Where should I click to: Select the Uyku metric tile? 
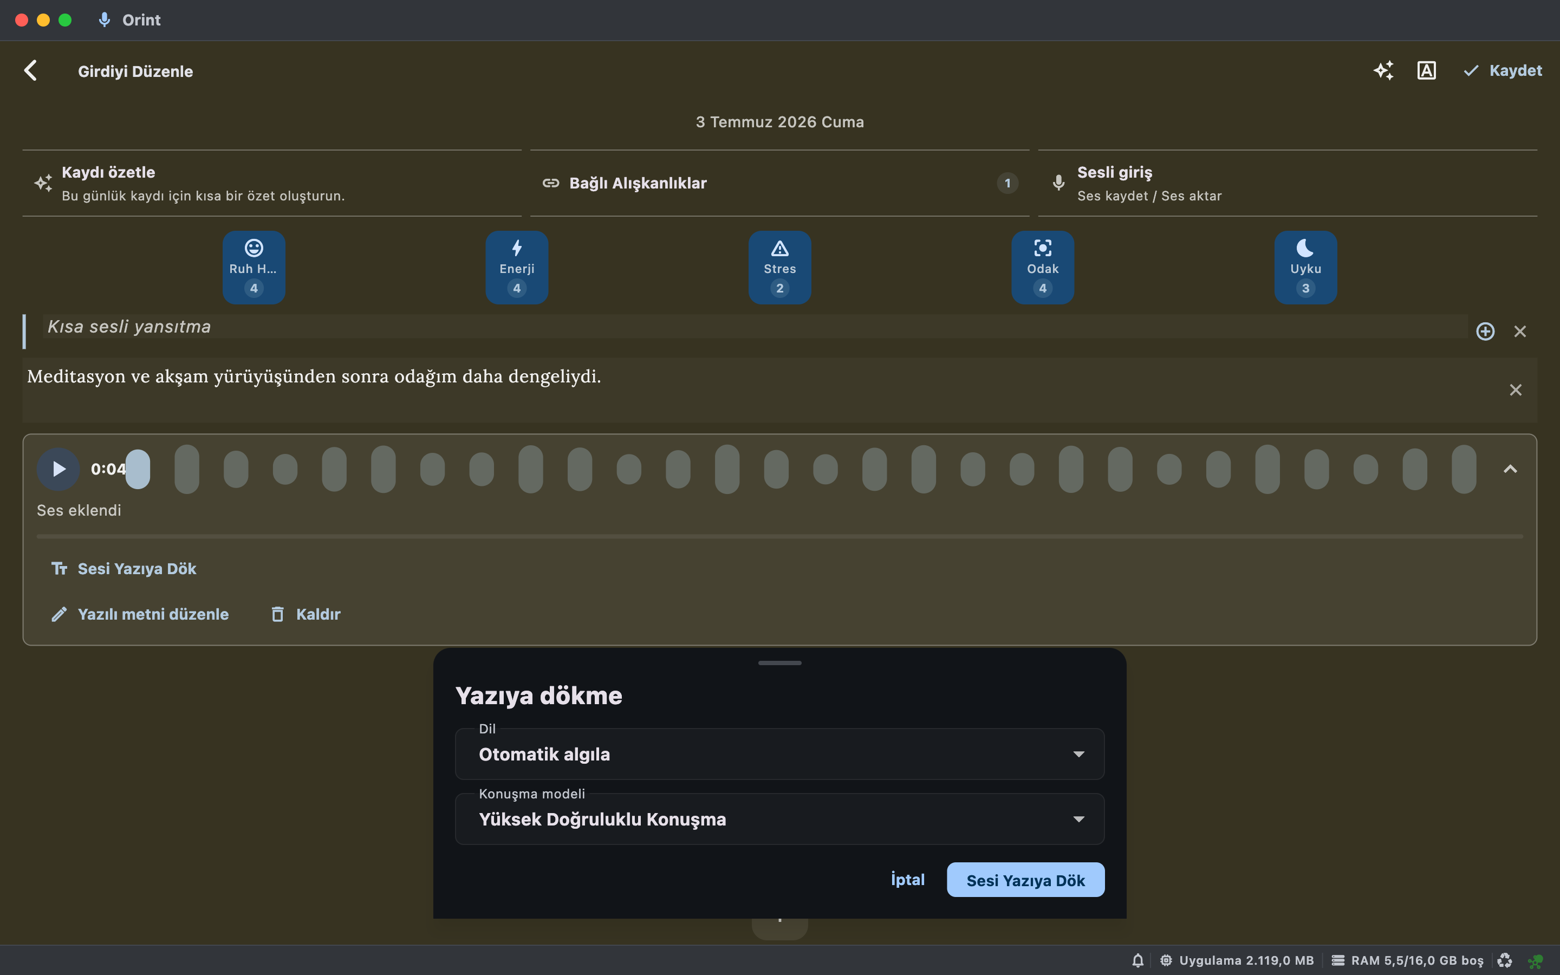click(1305, 267)
